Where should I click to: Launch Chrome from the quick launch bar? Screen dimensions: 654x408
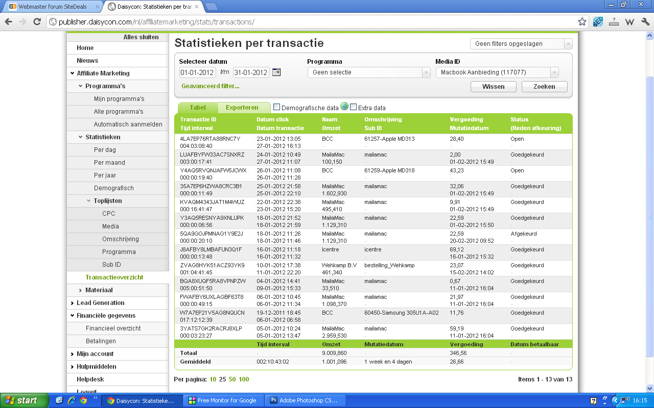[83, 400]
